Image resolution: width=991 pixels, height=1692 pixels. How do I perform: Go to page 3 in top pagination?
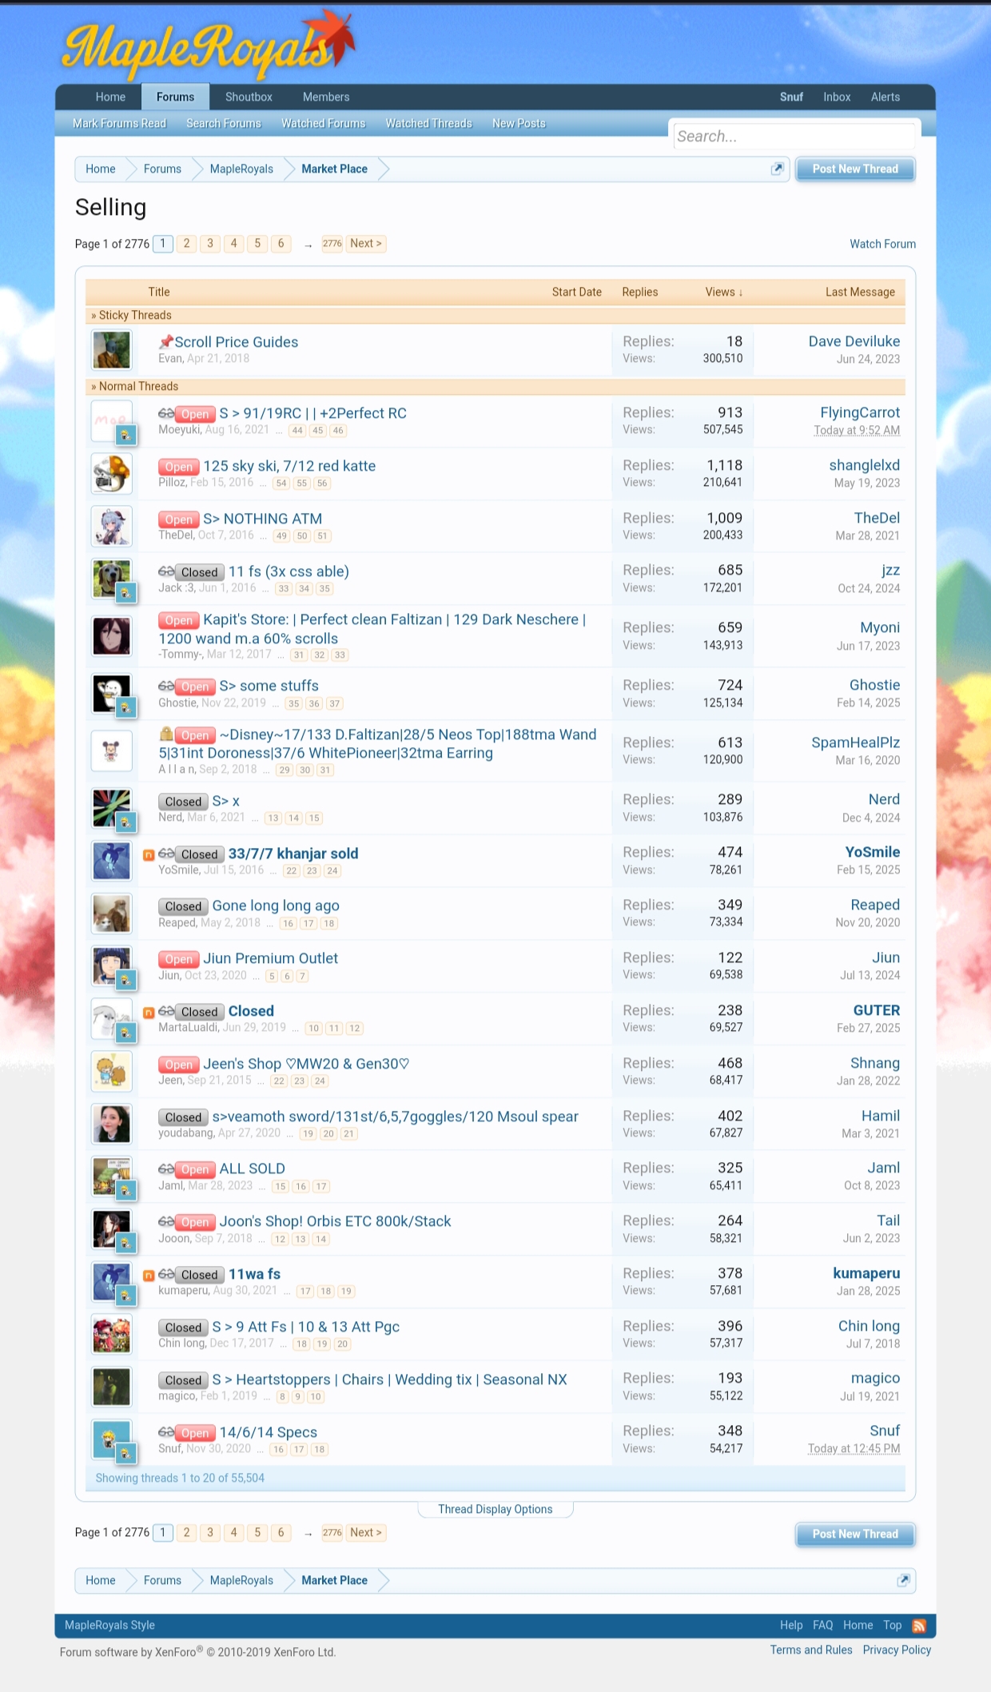(210, 244)
